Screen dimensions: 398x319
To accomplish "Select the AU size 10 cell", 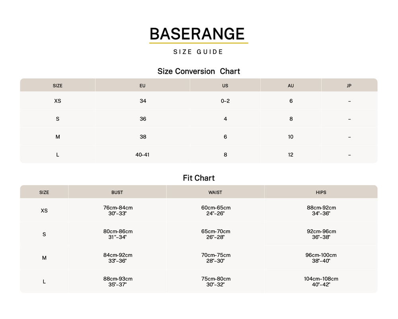I will 291,137.
